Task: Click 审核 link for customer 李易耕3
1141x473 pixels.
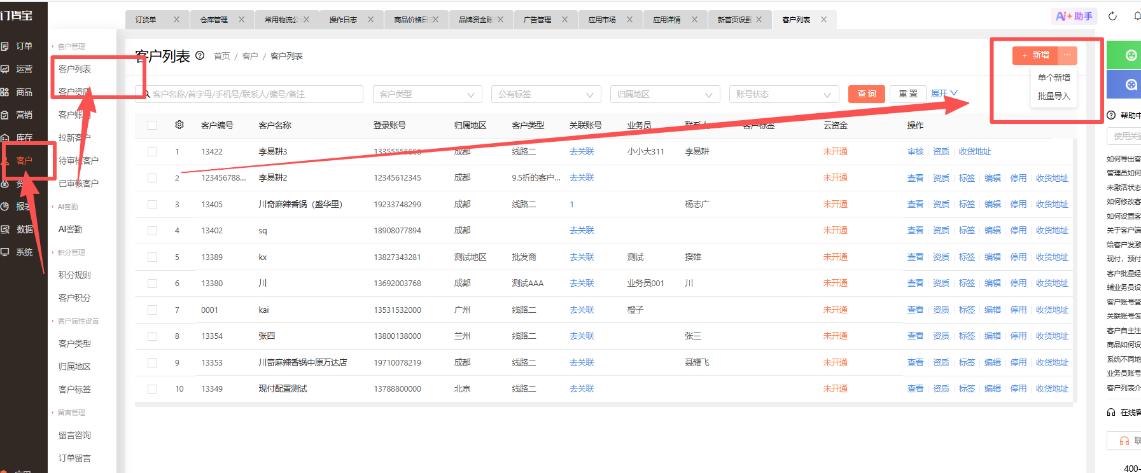Action: click(x=915, y=151)
